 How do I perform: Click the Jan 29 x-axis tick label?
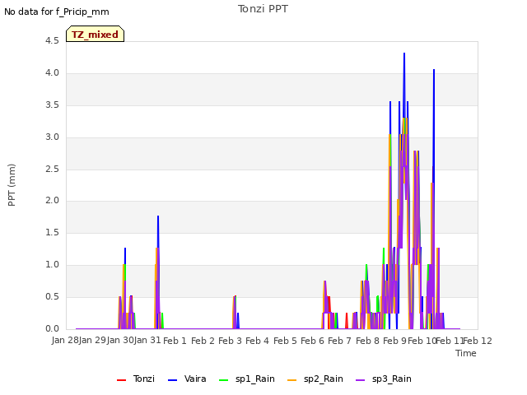point(92,341)
